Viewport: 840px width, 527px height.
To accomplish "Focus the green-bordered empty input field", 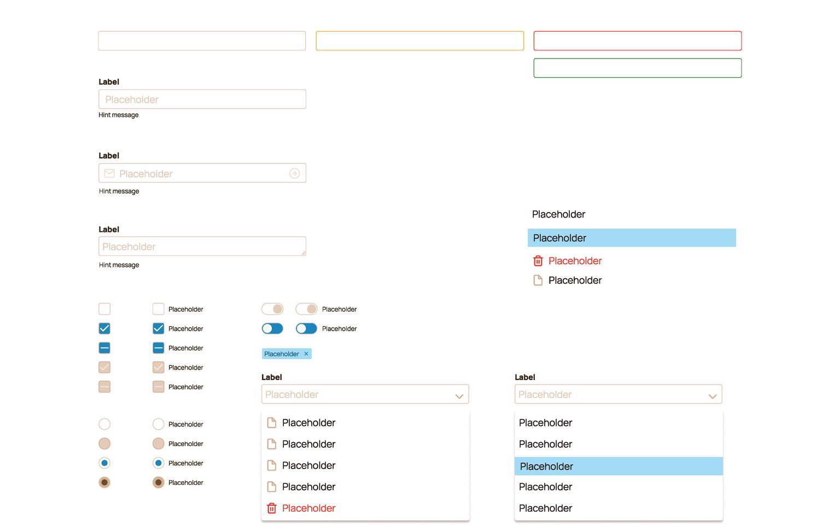I will coord(638,68).
